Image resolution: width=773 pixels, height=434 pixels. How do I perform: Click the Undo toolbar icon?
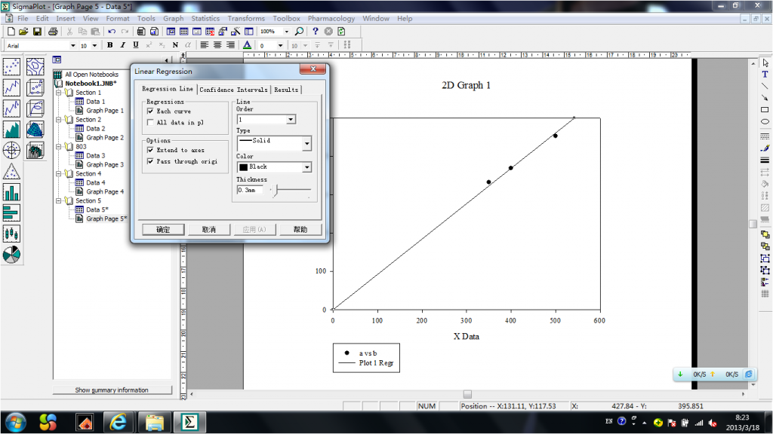(112, 32)
